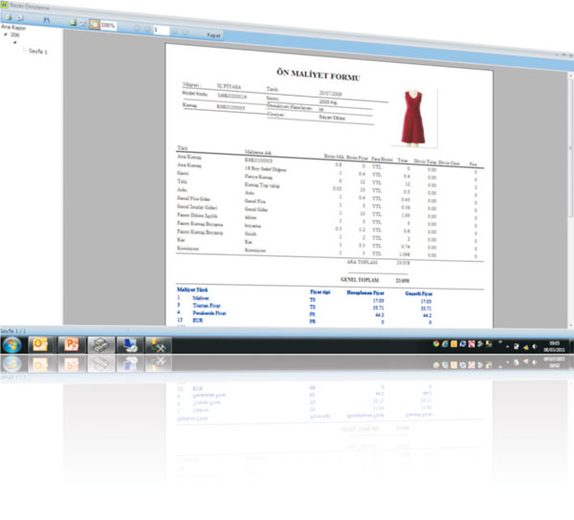Open Action Center flag icon

(517, 346)
